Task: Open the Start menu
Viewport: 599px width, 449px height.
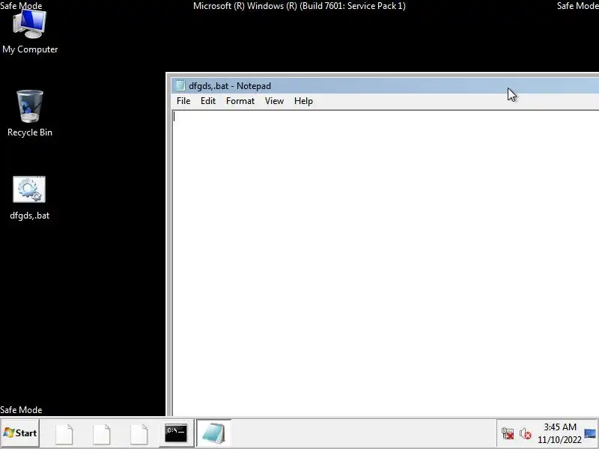Action: point(20,433)
